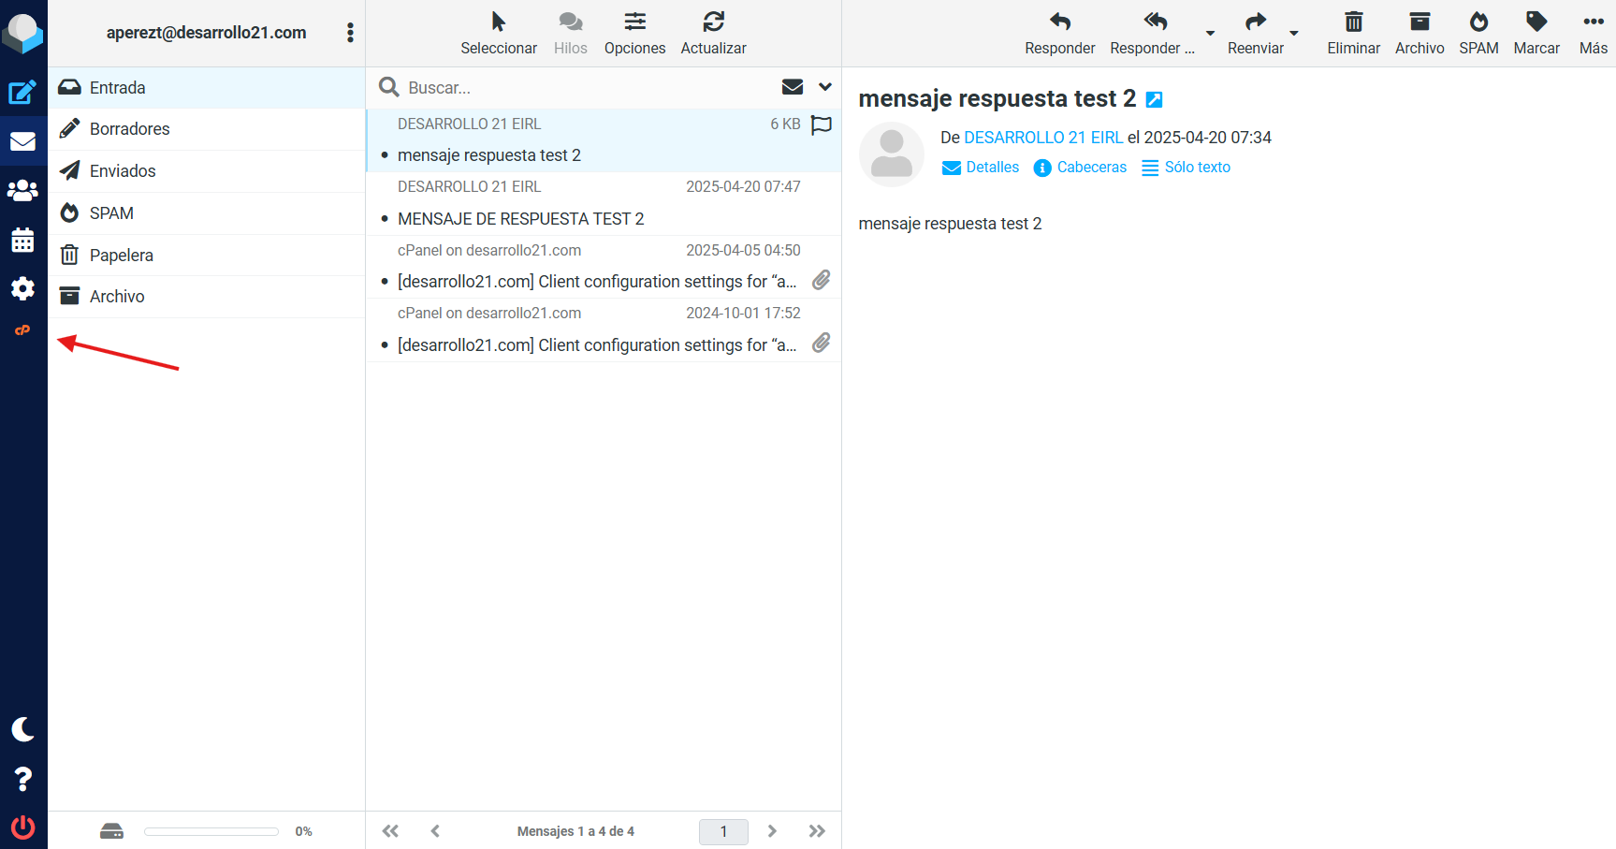Click the storage quota usage bar
Screen dimensions: 1616x849
click(211, 831)
